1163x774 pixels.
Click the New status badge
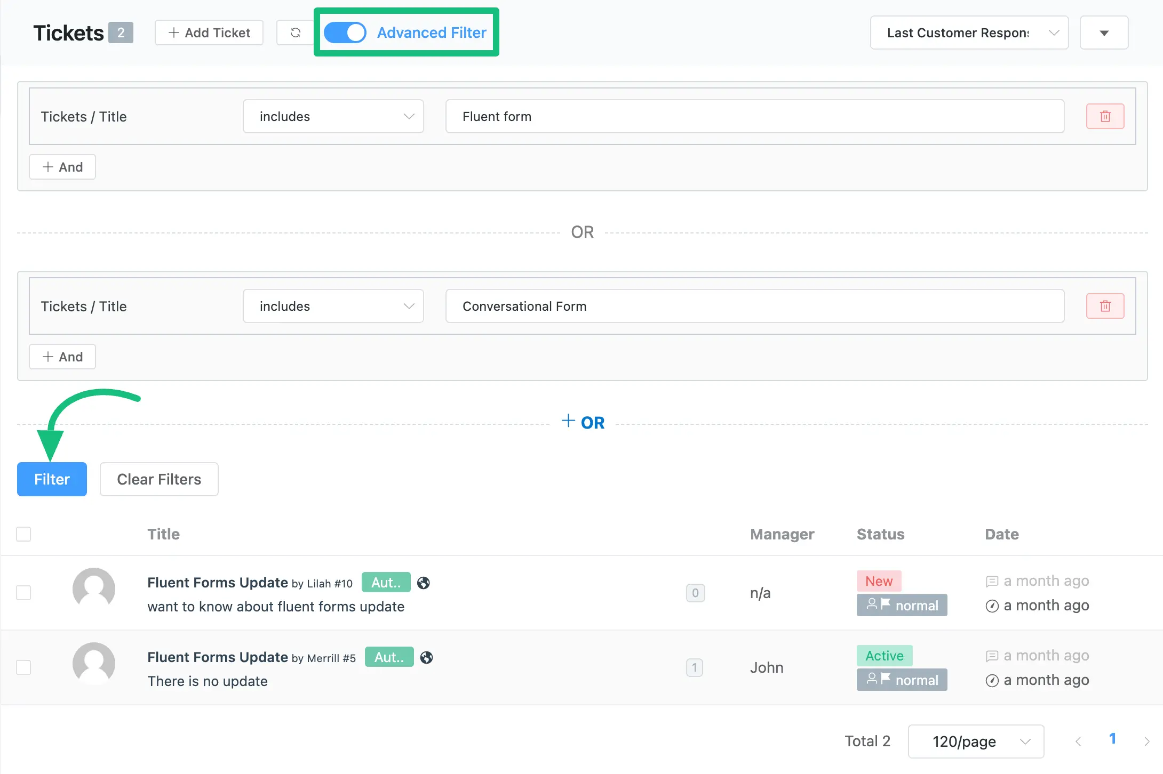(x=879, y=581)
